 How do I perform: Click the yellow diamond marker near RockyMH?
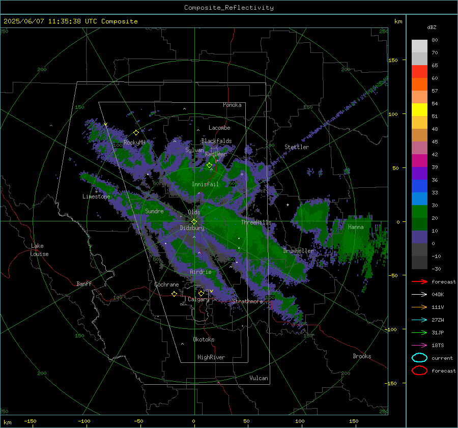(136, 133)
